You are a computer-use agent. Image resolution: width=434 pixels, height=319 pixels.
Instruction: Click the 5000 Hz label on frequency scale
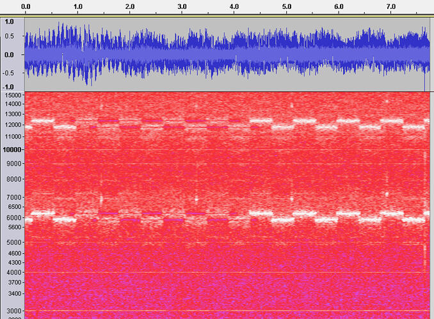(13, 242)
